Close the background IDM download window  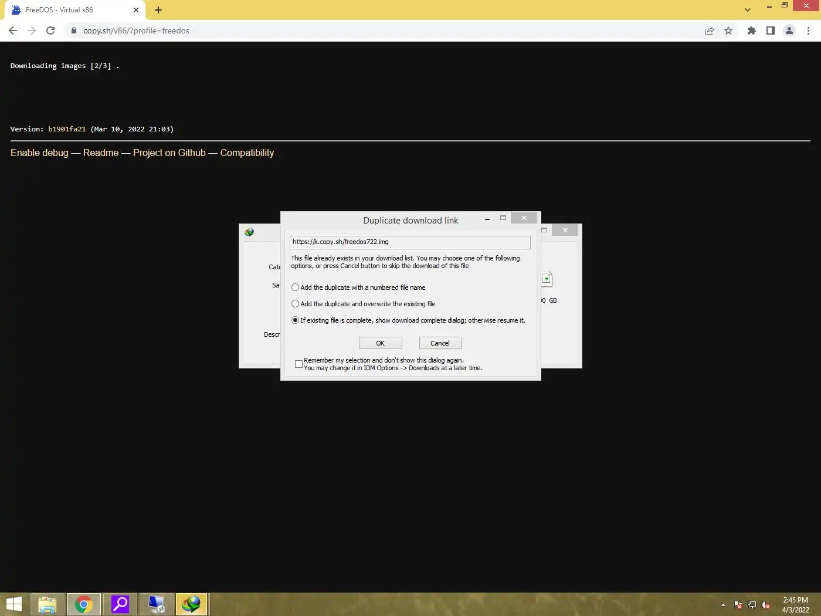(x=565, y=230)
